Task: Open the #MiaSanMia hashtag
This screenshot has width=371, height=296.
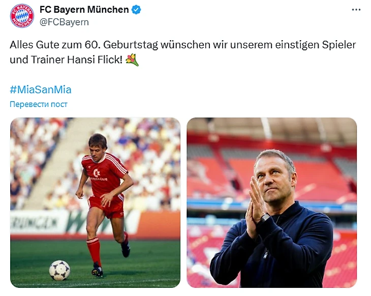Action: (x=41, y=90)
